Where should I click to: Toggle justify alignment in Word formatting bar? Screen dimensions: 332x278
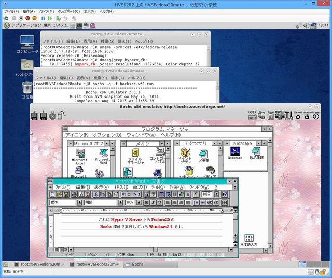click(x=188, y=203)
